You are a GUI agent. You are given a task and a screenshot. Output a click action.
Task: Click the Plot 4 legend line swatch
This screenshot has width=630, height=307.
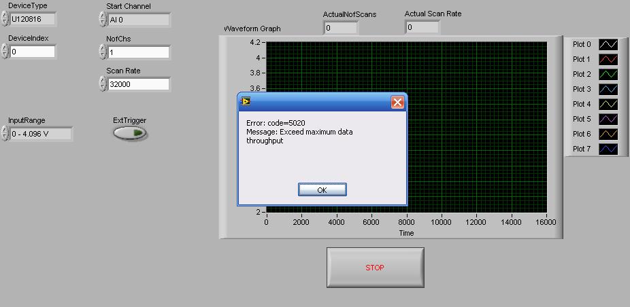tap(608, 105)
